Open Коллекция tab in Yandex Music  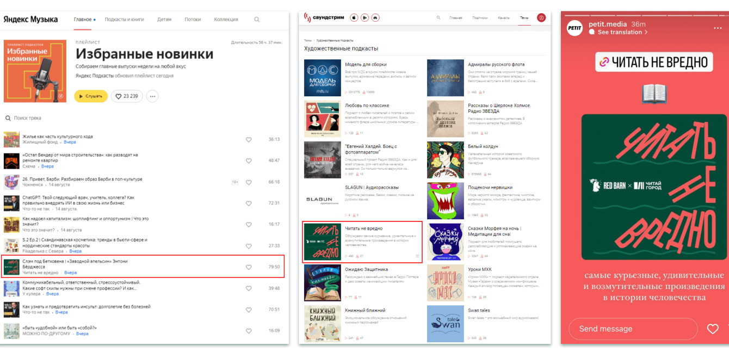[x=226, y=20]
